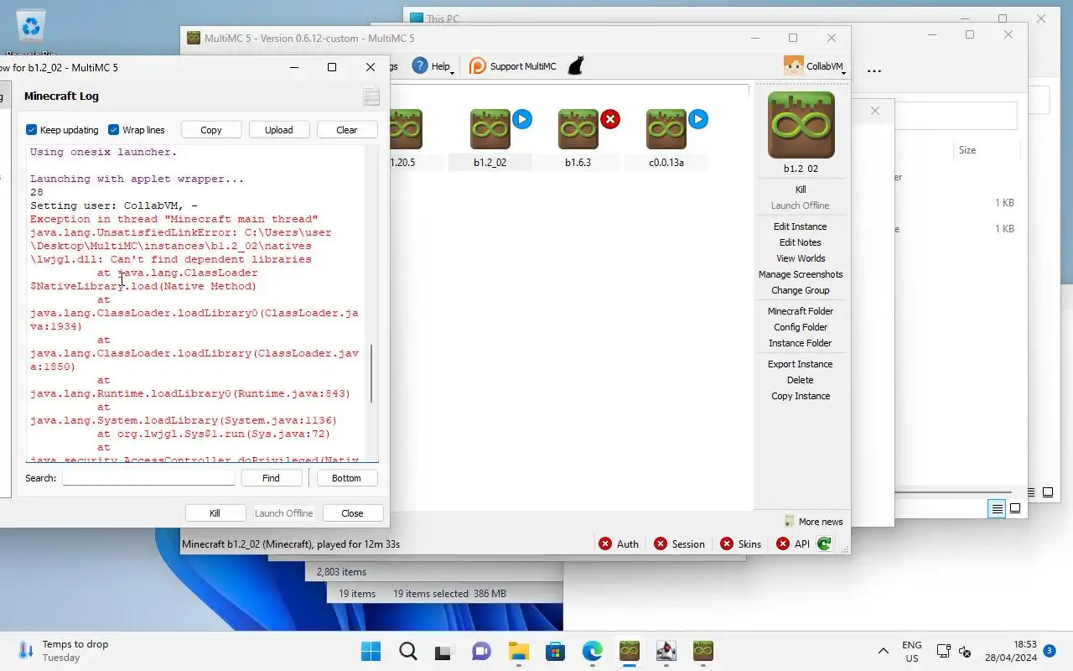Open the CollabVM account dropdown
This screenshot has height=671, width=1073.
click(815, 66)
